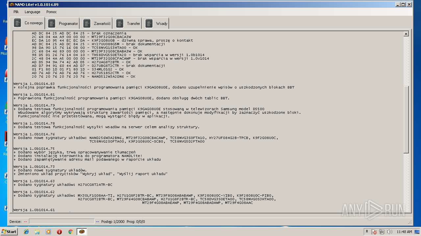Click the Wersja 1.0b1014.73 heading

click(34, 167)
